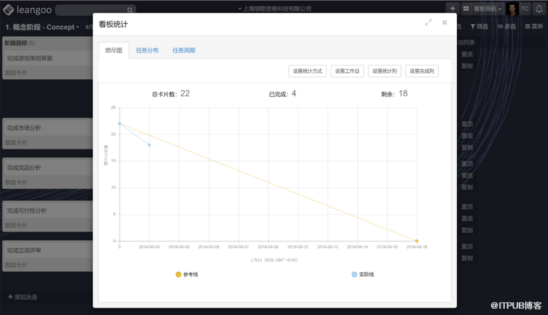Toggle the 实际线 legend series
The image size is (548, 315).
363,274
